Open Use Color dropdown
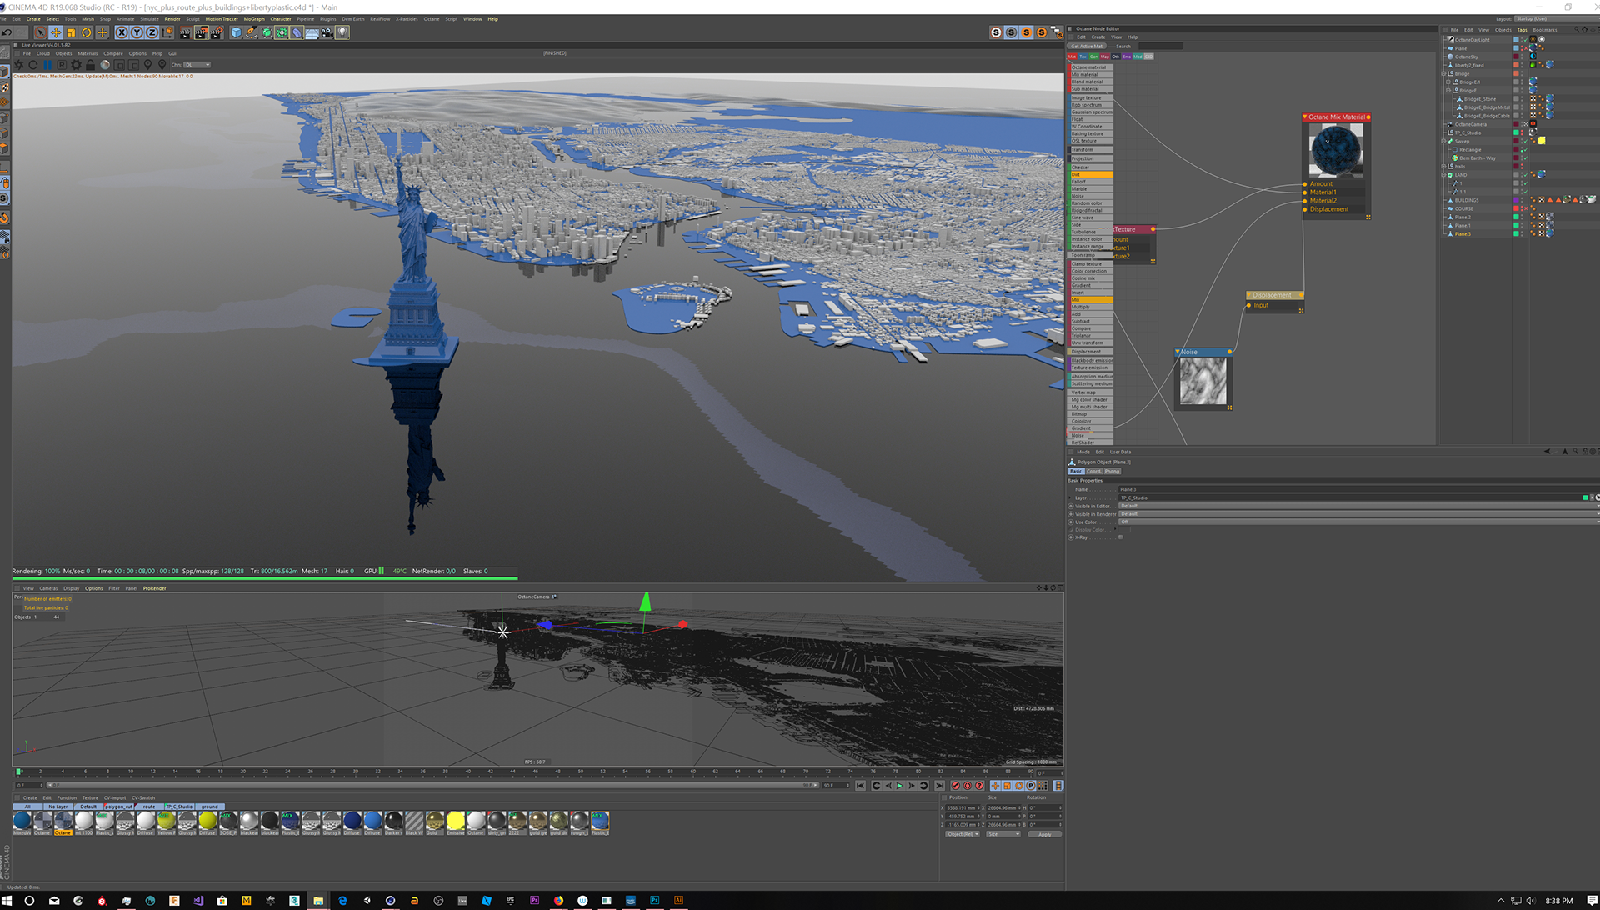The height and width of the screenshot is (910, 1600). (1358, 522)
